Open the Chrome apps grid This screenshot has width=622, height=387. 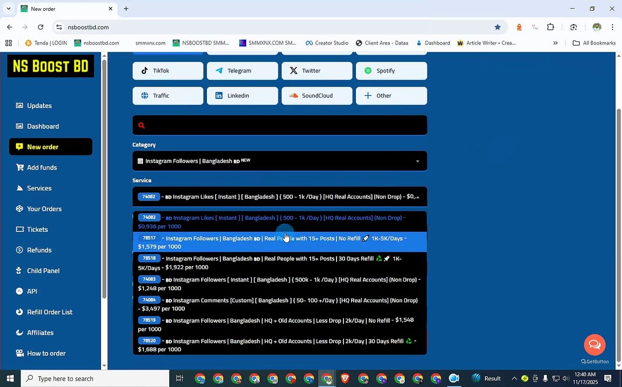click(8, 43)
